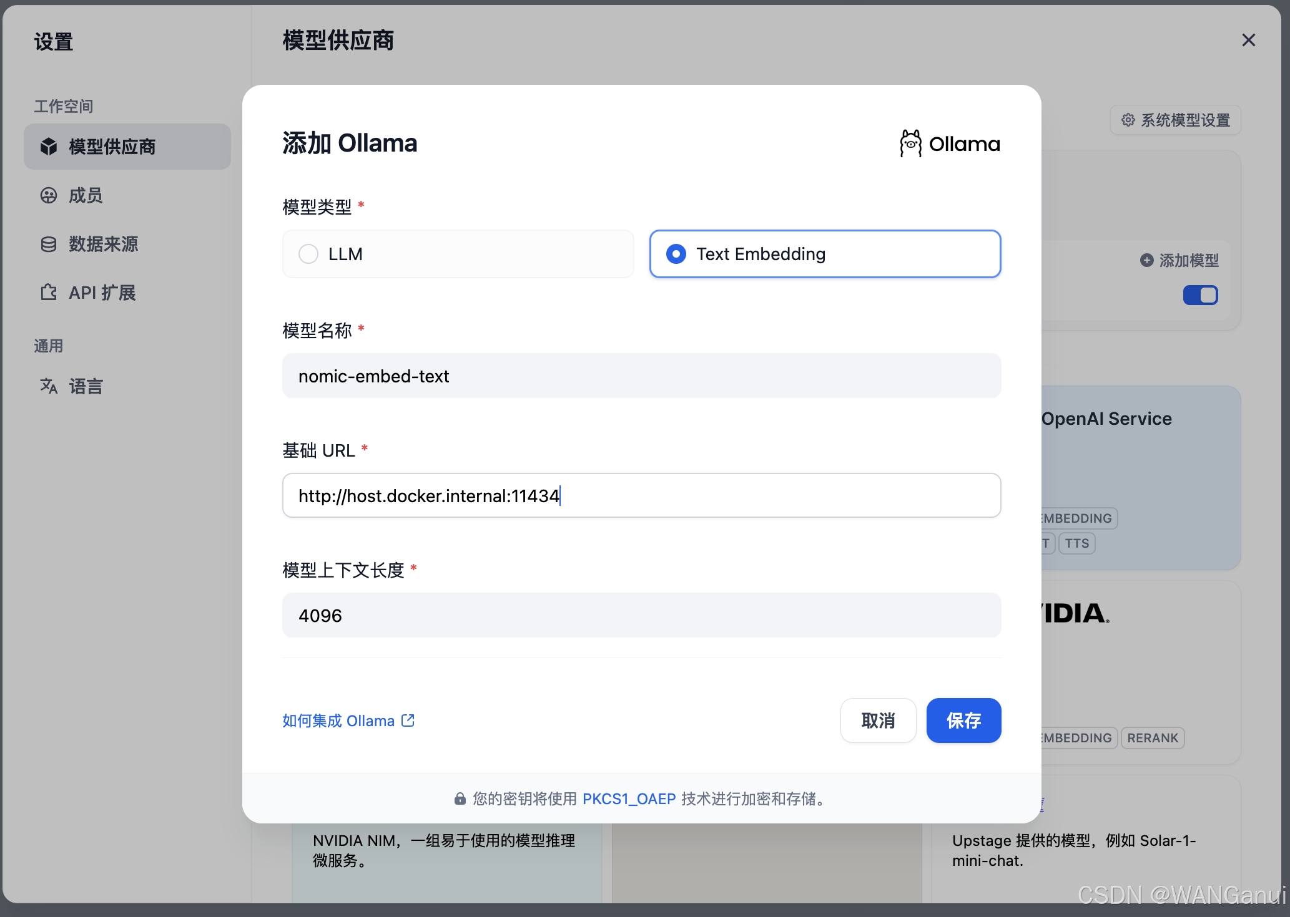Image resolution: width=1290 pixels, height=917 pixels.
Task: Click the plus icon beside 添加模型
Action: pos(1146,260)
